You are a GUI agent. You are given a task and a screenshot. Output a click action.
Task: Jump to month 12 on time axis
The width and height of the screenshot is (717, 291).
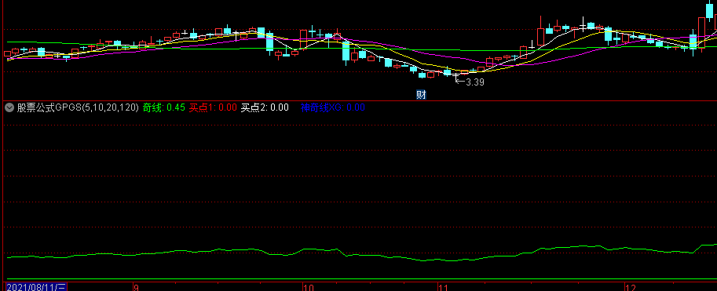(631, 288)
